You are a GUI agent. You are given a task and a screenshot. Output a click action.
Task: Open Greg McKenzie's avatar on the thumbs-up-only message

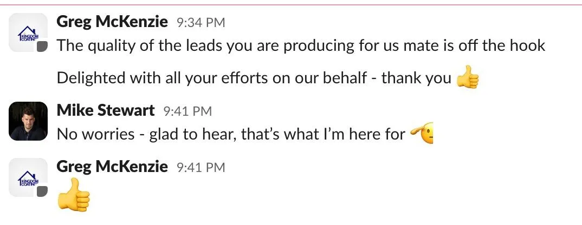point(28,177)
